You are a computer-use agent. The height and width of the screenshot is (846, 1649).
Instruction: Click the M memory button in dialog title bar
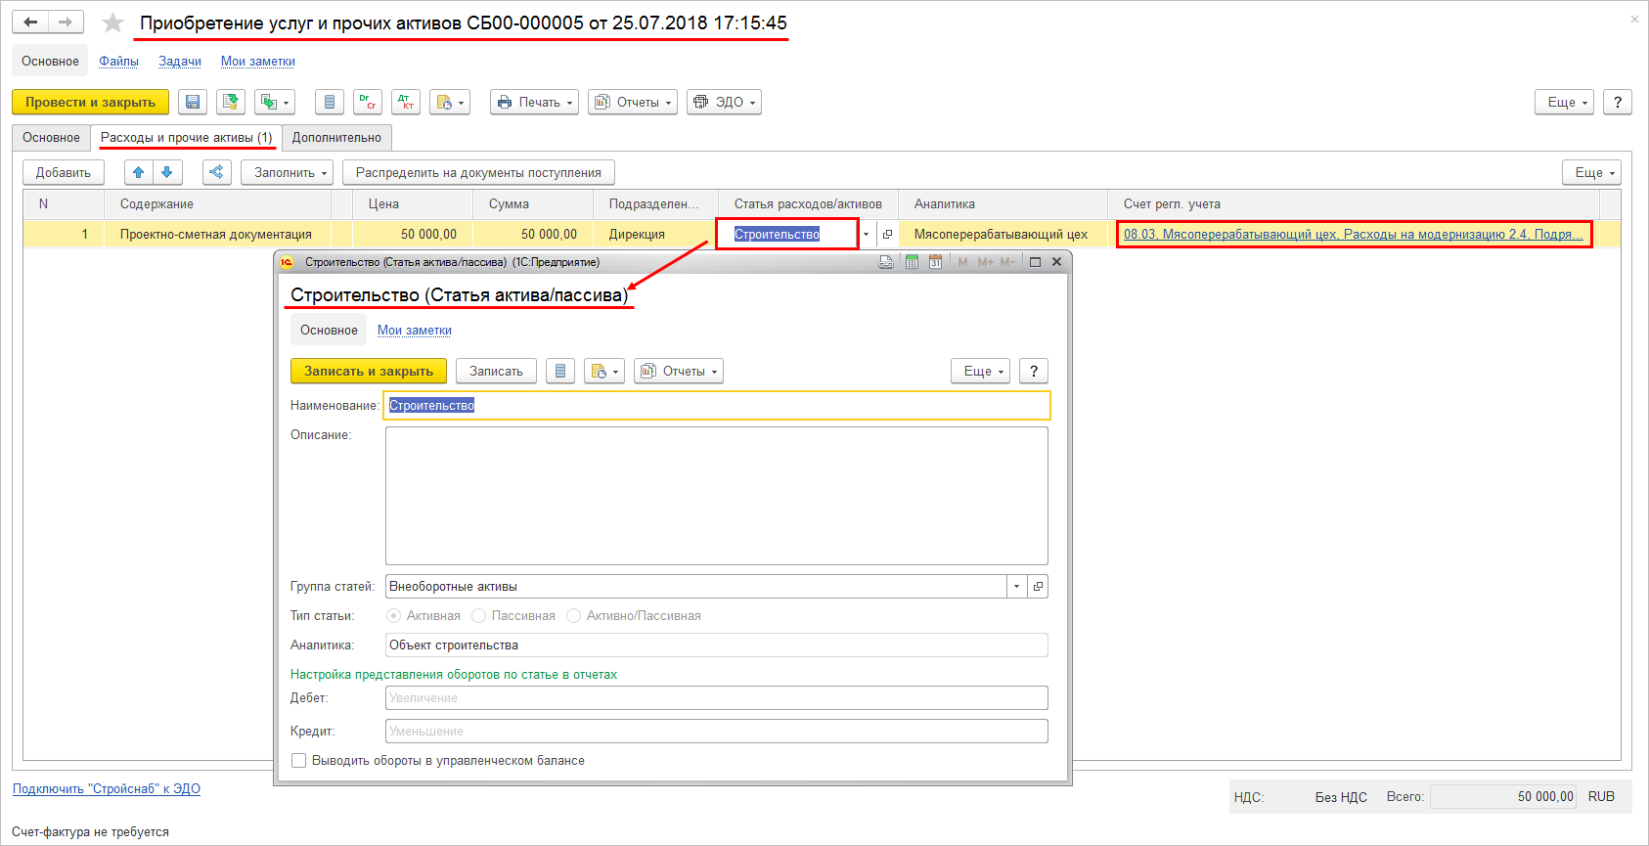(962, 262)
